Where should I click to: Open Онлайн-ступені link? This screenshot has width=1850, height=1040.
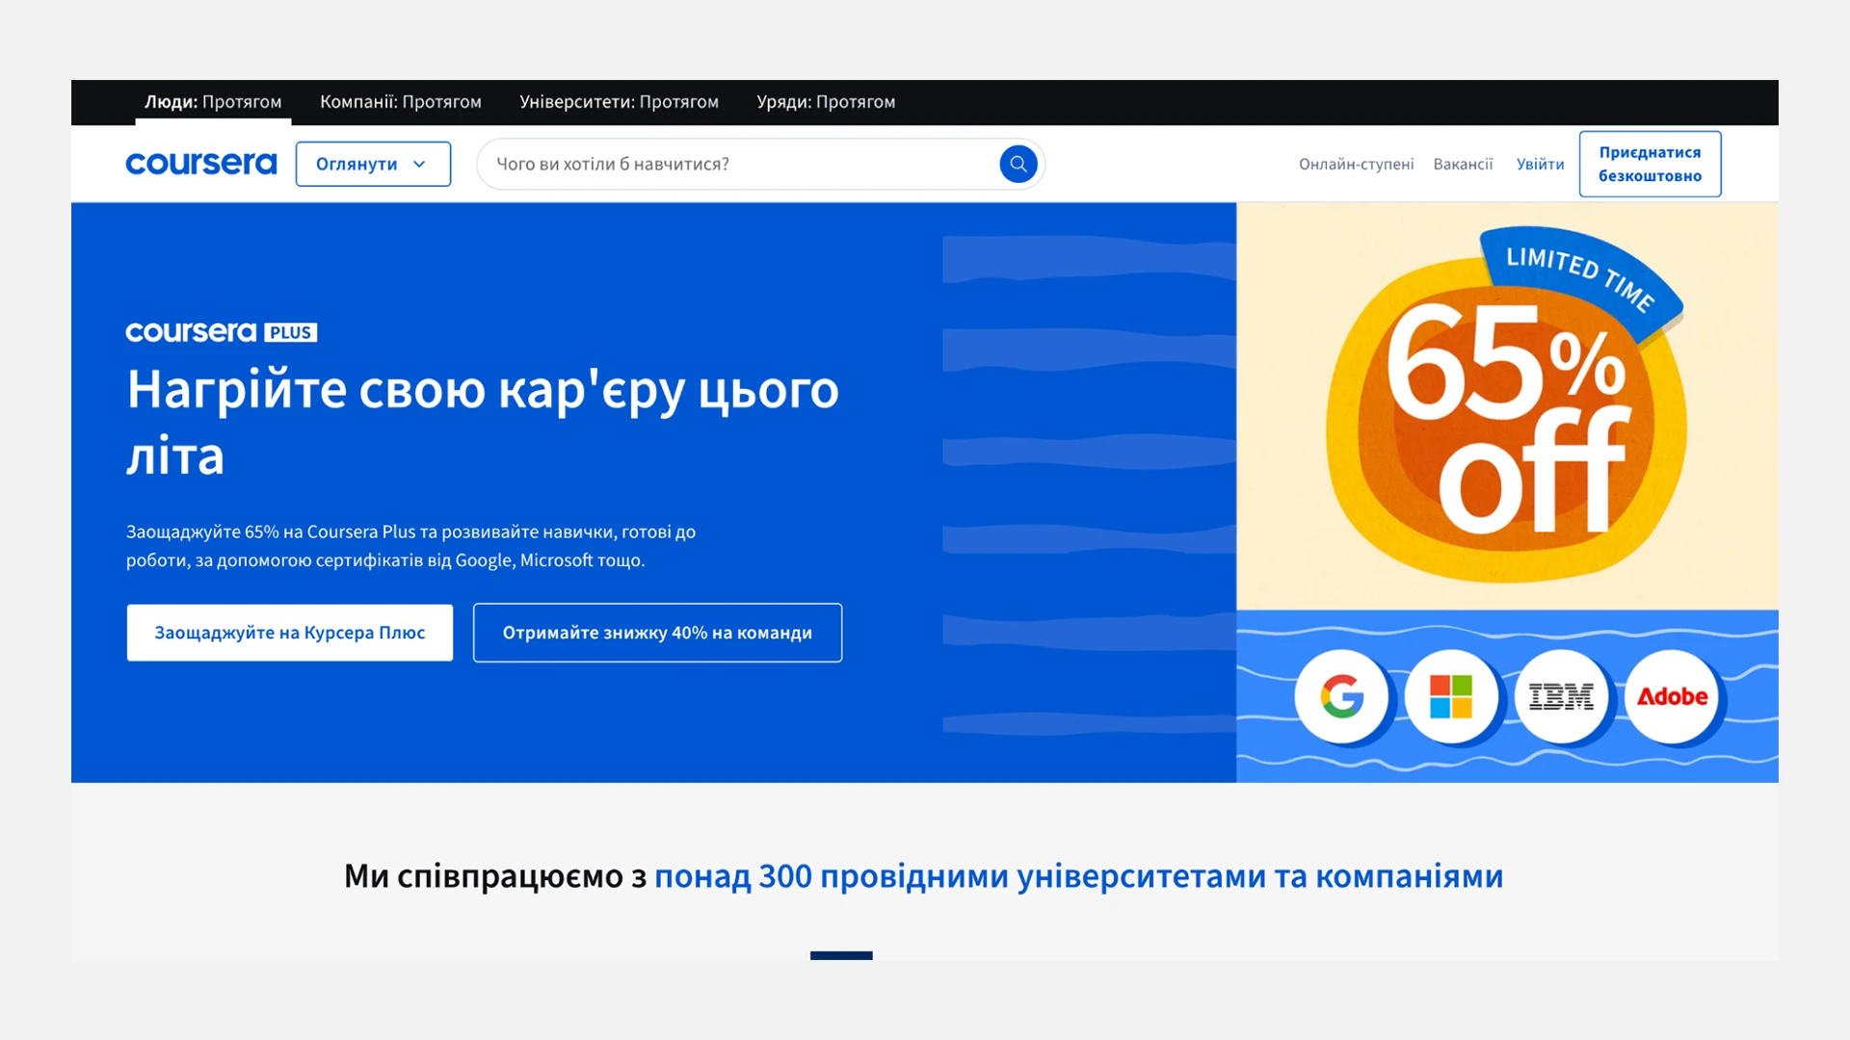point(1356,165)
